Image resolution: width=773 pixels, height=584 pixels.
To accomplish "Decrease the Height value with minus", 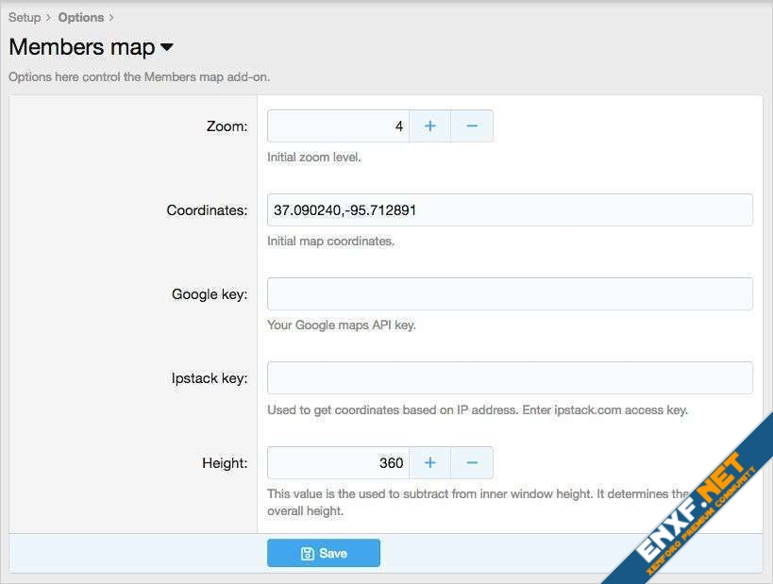I will [472, 463].
